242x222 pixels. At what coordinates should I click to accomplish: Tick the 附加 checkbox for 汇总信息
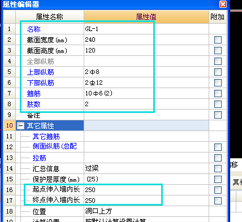tap(218, 168)
